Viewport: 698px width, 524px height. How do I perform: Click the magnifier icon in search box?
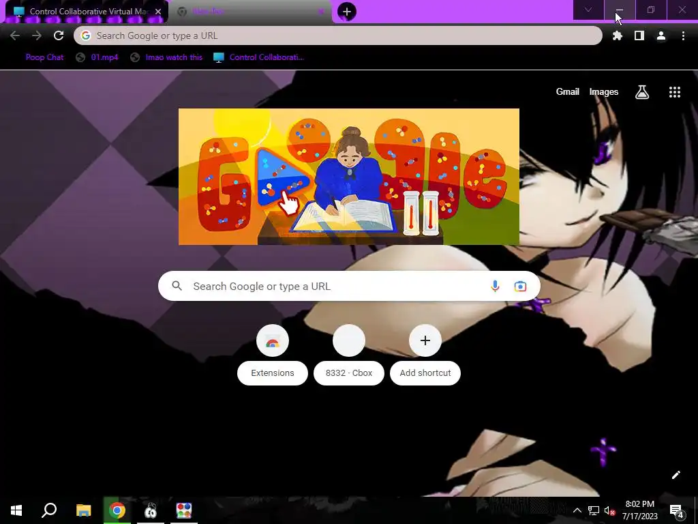click(x=177, y=286)
